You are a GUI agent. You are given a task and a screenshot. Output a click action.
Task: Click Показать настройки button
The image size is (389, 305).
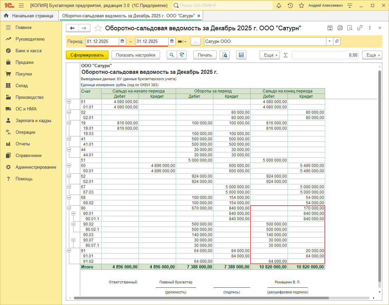pyautogui.click(x=135, y=55)
